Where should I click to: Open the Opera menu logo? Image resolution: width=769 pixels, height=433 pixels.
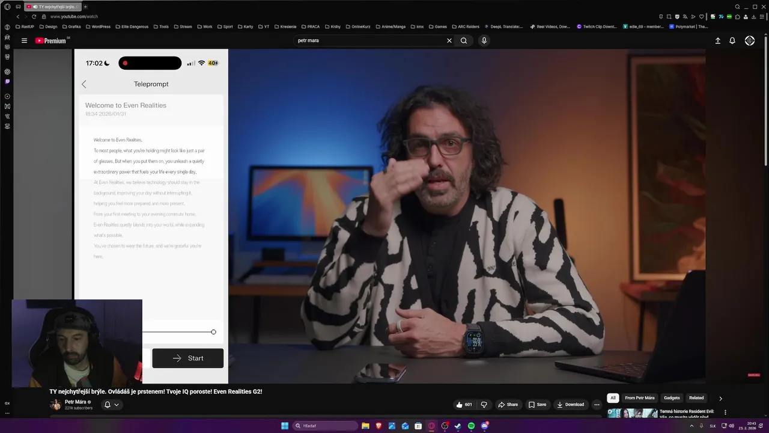(x=7, y=7)
